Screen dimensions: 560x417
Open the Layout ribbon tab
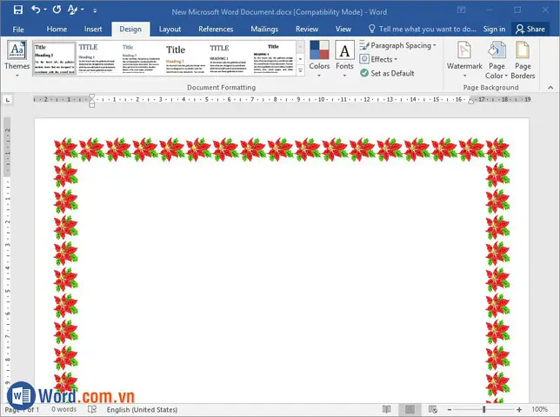(x=170, y=30)
